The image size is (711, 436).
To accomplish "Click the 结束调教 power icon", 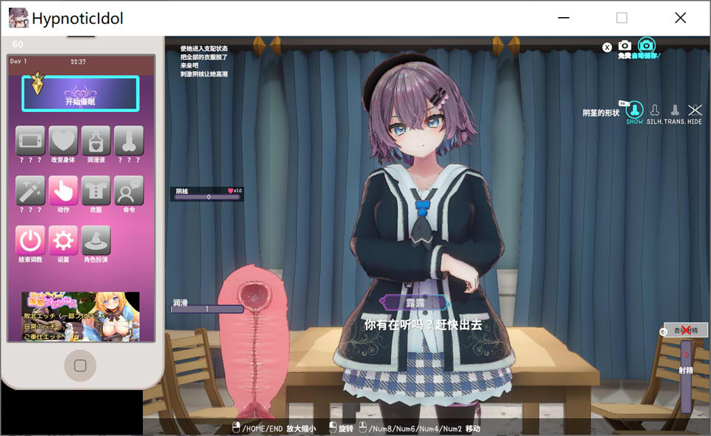I will (30, 240).
